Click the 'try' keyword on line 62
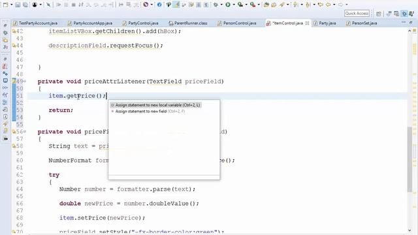The image size is (418, 235). coord(54,175)
